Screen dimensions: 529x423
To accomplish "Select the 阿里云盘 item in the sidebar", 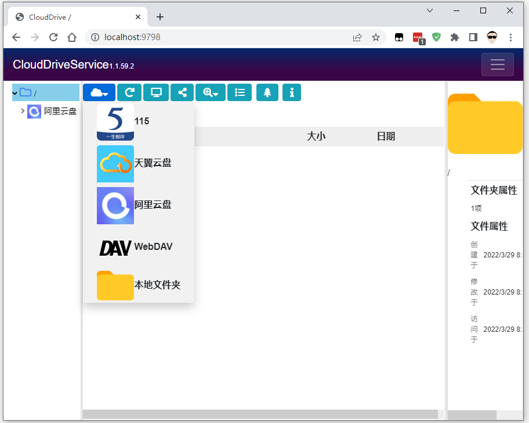I will [x=60, y=111].
